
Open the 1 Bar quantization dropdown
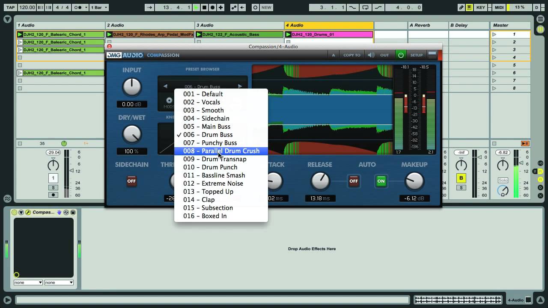pos(99,7)
